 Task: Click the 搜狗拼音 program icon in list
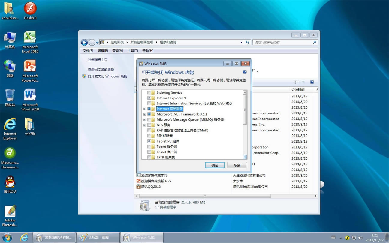[x=138, y=181]
